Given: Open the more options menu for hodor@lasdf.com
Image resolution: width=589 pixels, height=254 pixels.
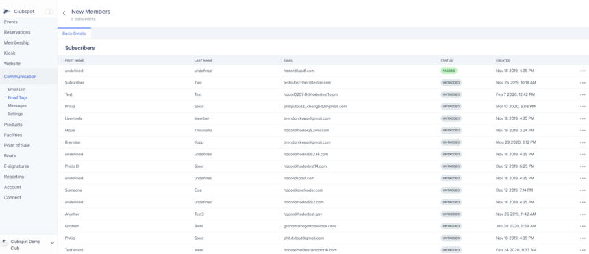Looking at the screenshot, I should tap(582, 71).
